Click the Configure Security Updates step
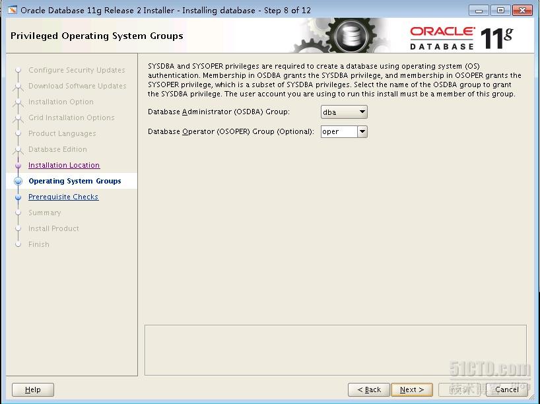540x404 pixels. [77, 70]
